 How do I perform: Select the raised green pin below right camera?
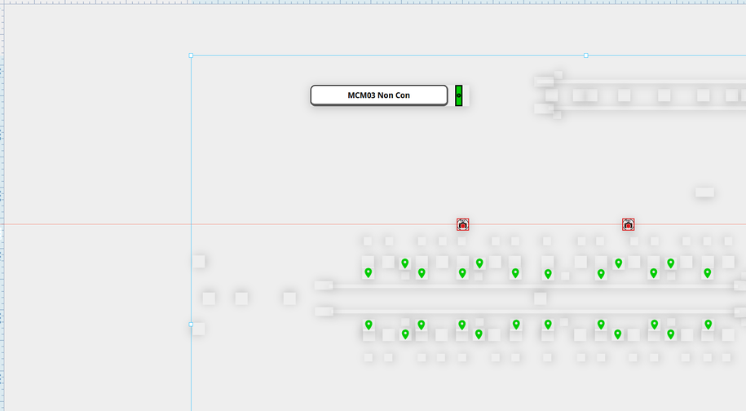(x=619, y=263)
